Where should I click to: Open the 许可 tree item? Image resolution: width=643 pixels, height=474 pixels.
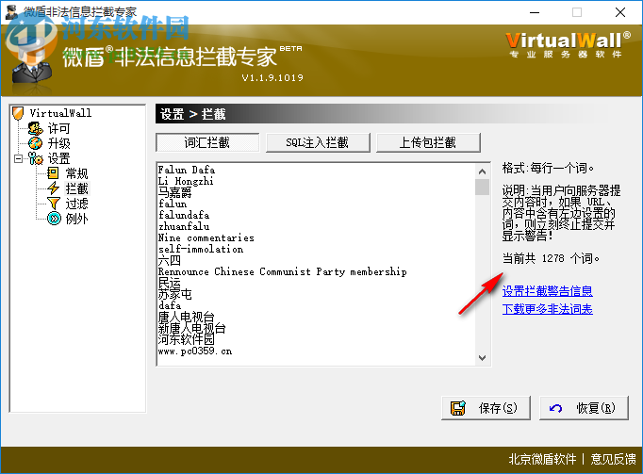click(x=59, y=128)
